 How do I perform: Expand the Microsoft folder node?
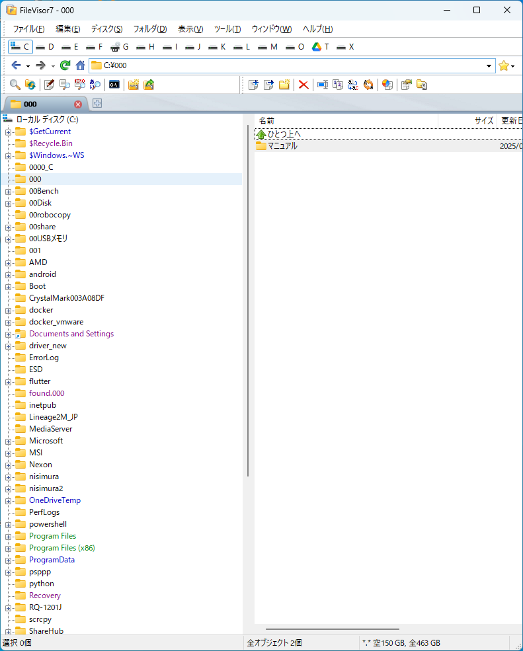tap(8, 441)
